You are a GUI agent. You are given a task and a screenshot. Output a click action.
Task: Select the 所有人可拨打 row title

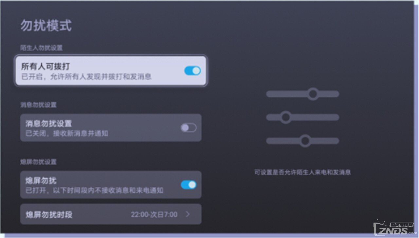46,67
